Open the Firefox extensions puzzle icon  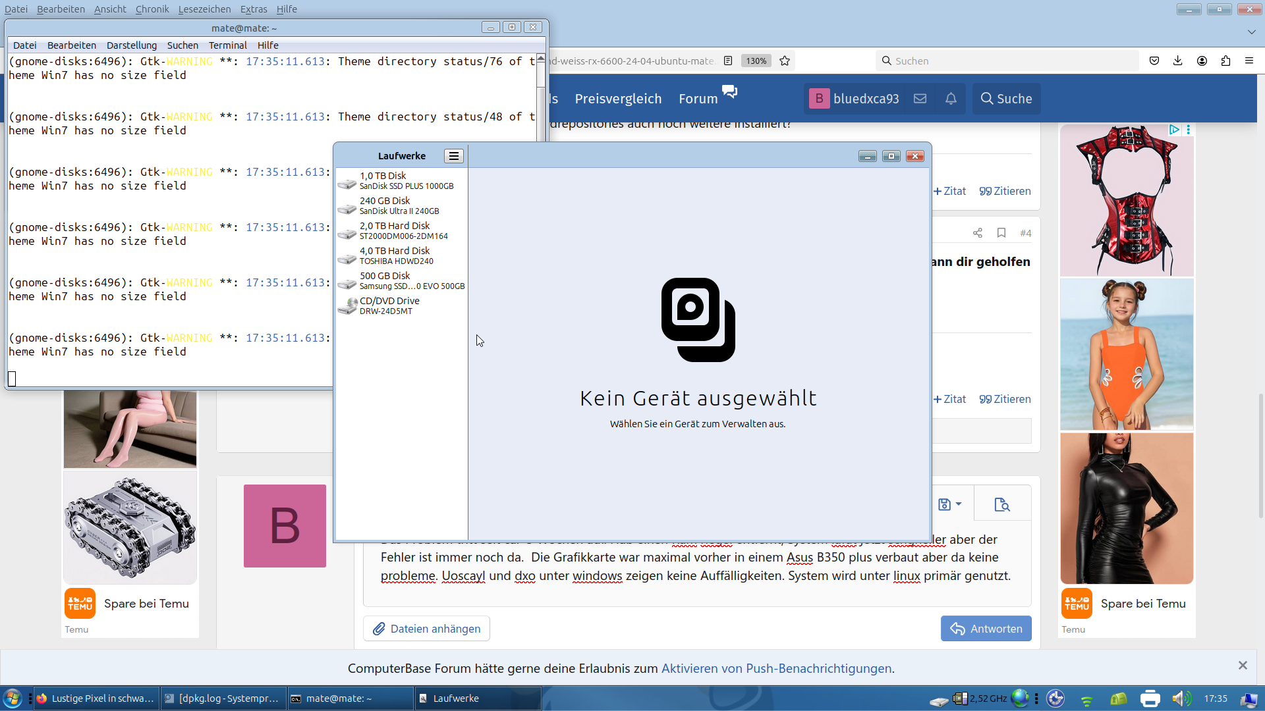tap(1225, 61)
